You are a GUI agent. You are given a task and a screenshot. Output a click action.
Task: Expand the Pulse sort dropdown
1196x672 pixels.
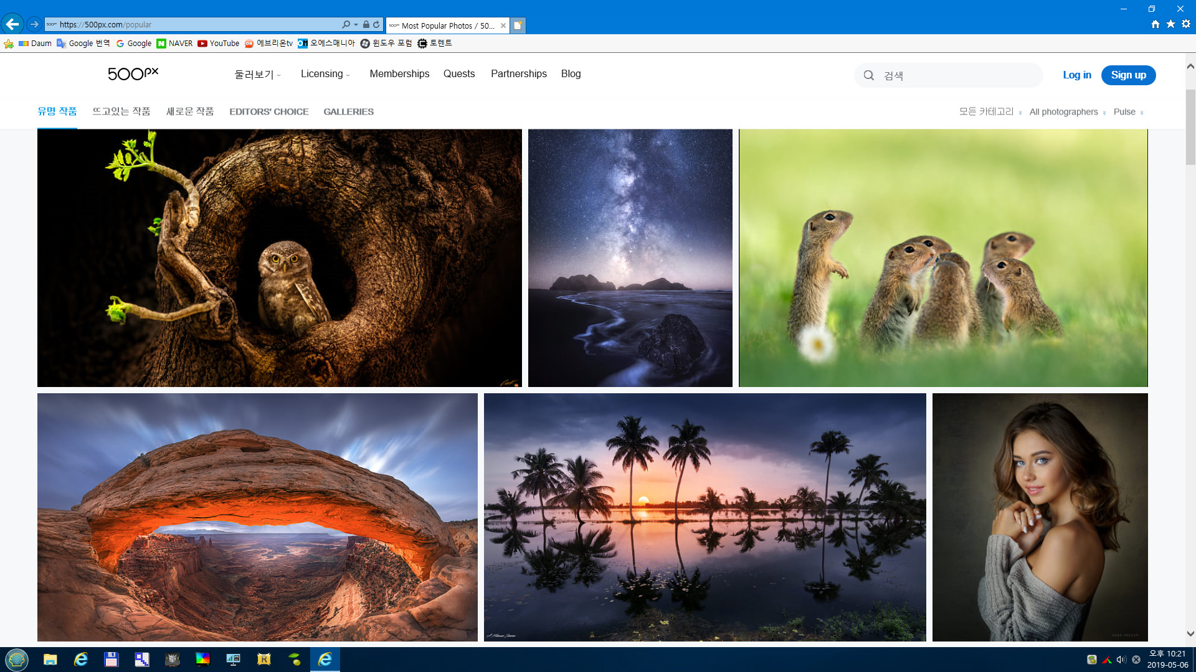click(1128, 112)
